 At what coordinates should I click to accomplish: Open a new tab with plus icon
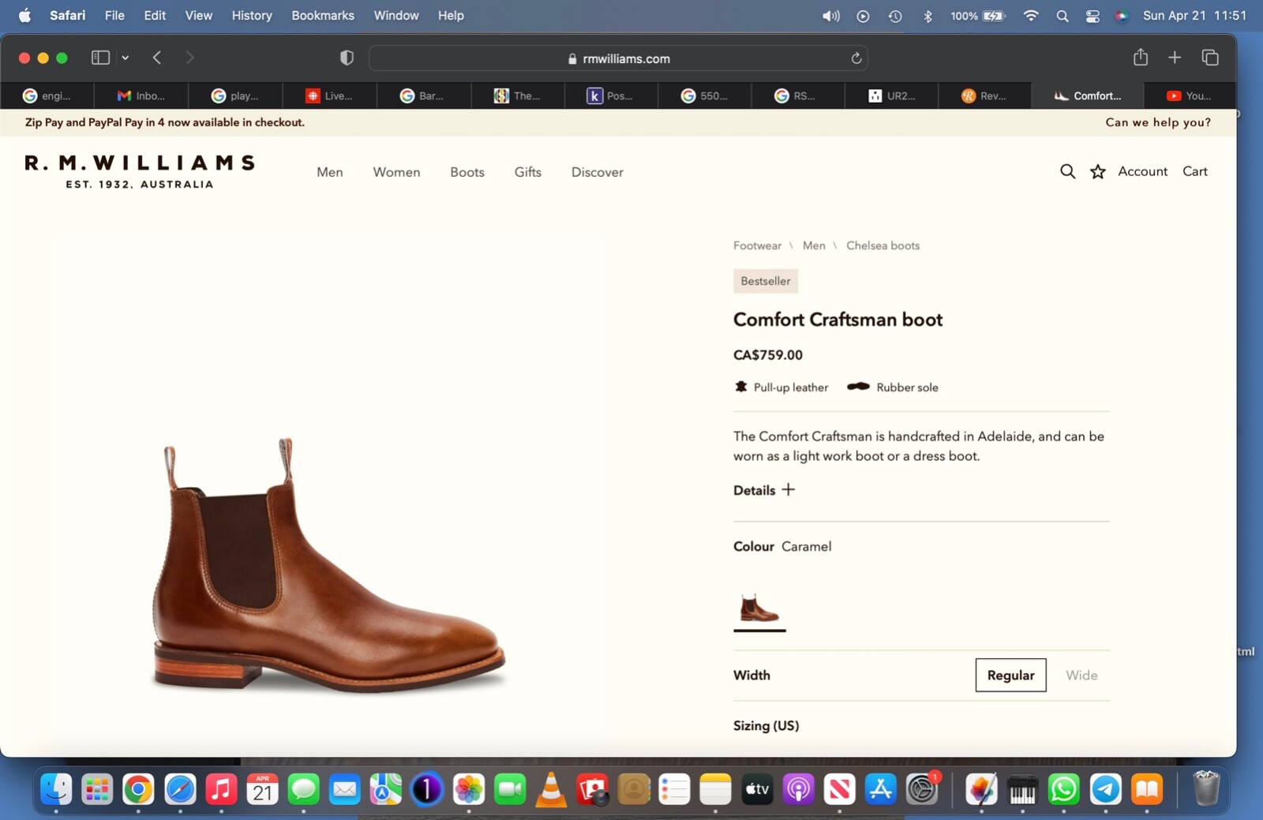[1175, 57]
